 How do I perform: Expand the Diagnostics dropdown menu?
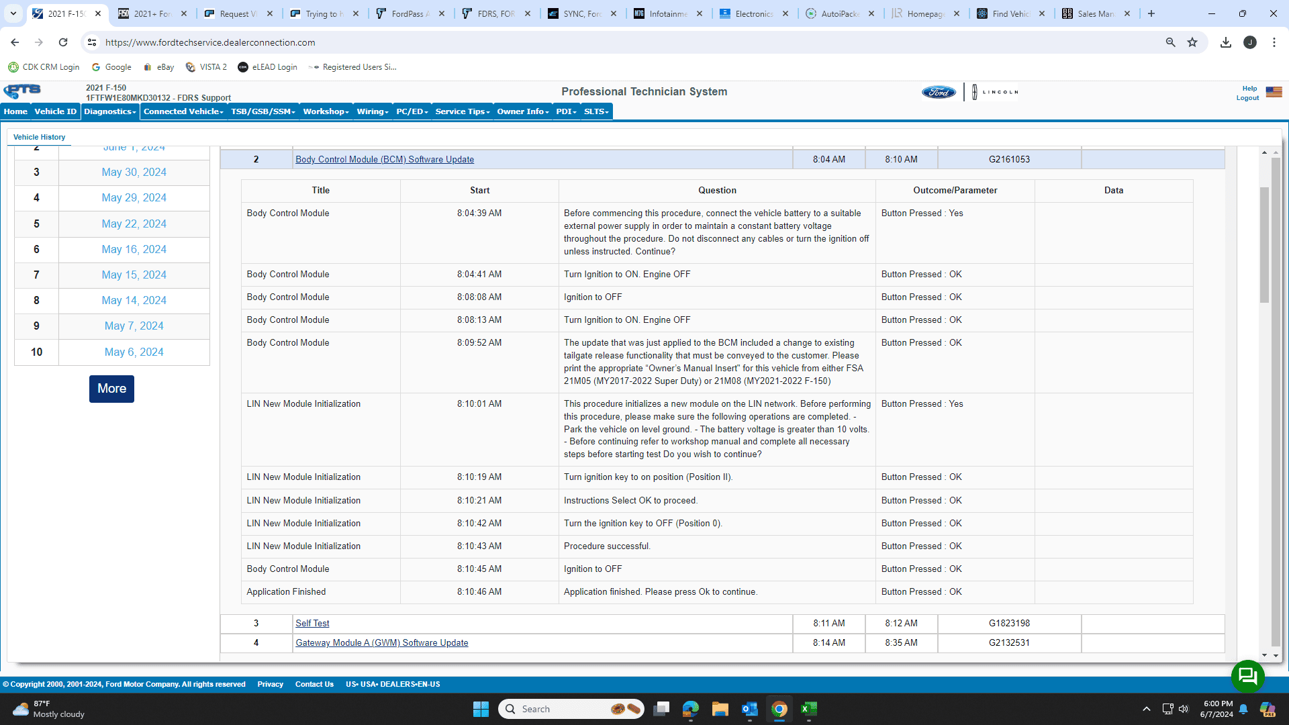[110, 111]
